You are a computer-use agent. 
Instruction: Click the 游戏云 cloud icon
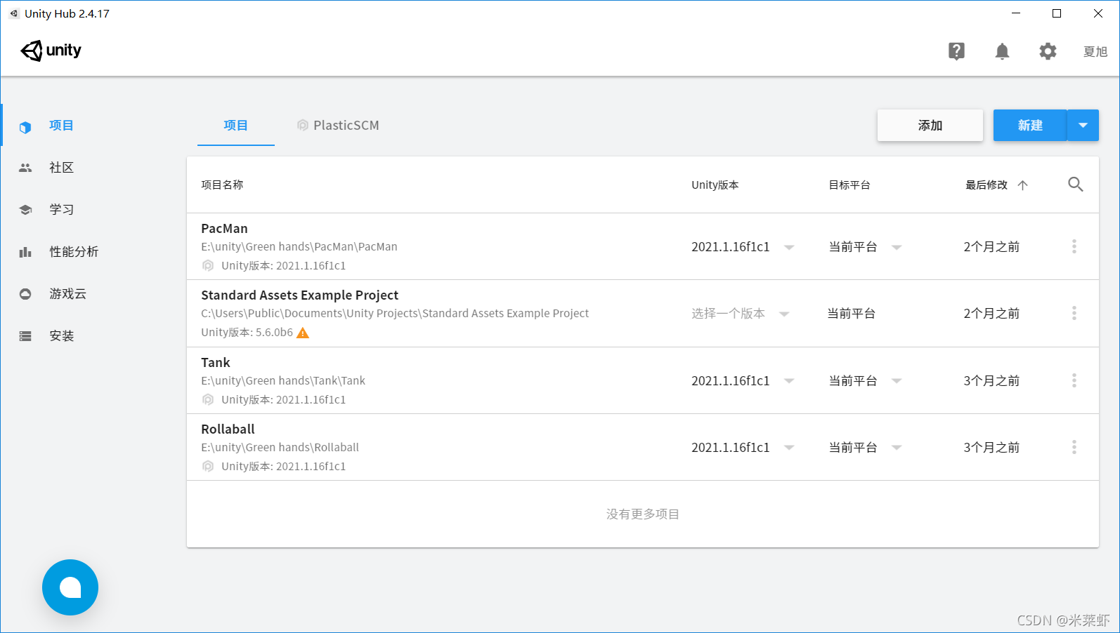pos(25,294)
